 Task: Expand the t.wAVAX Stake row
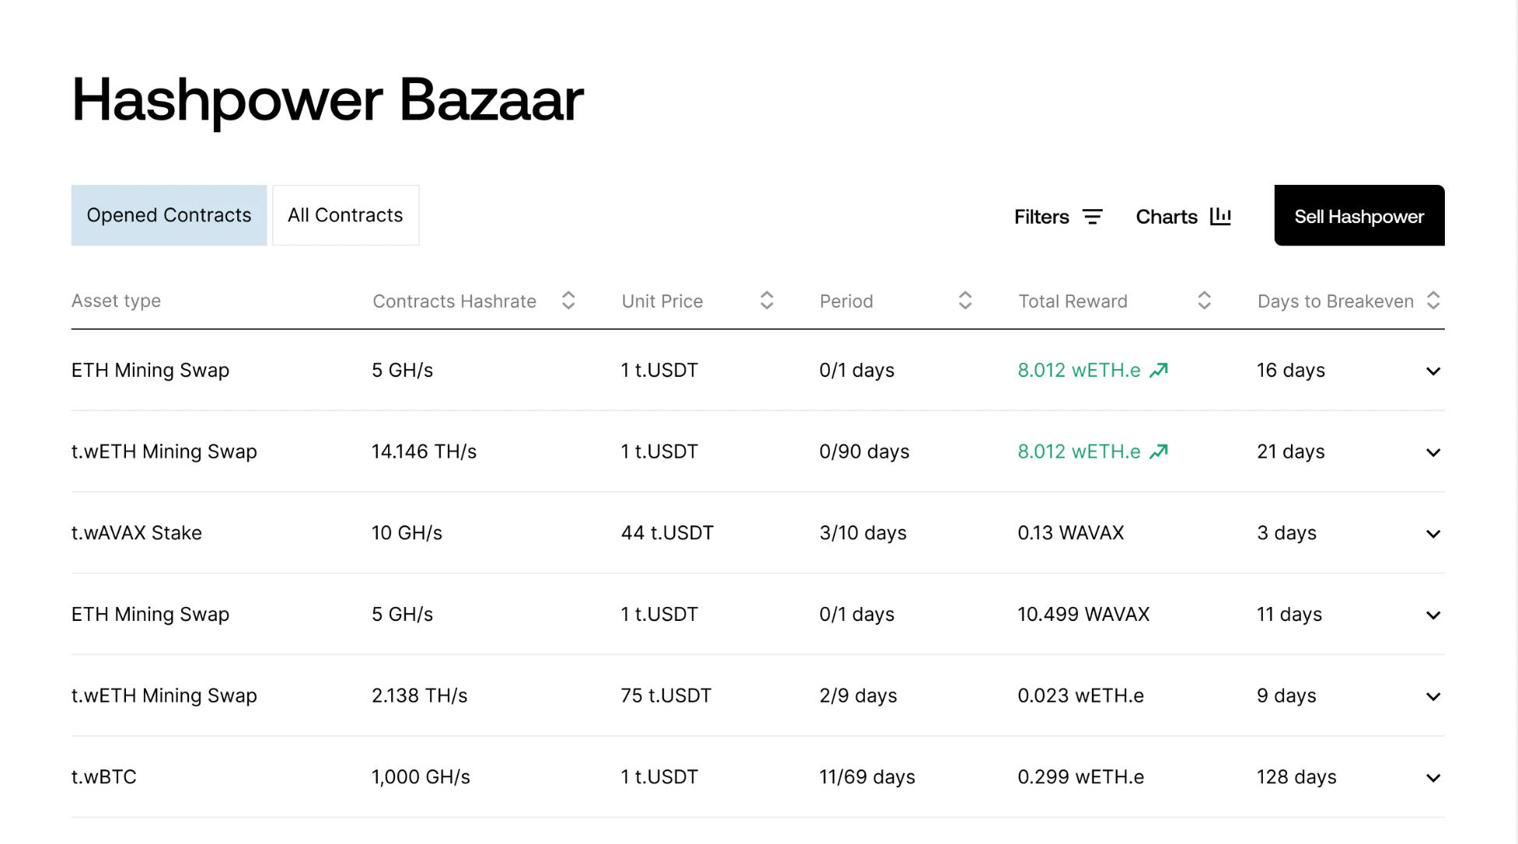pos(1433,534)
